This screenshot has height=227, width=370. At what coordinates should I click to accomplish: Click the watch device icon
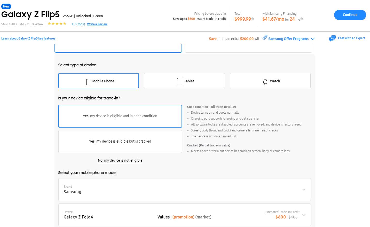tap(265, 82)
